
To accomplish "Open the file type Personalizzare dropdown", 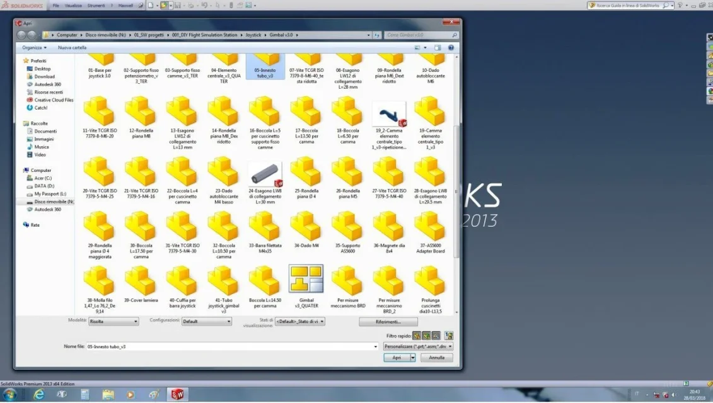I will coord(419,346).
